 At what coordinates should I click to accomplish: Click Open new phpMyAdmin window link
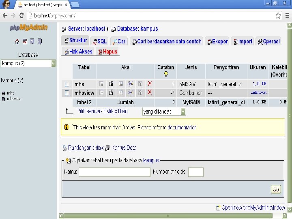pyautogui.click(x=253, y=208)
